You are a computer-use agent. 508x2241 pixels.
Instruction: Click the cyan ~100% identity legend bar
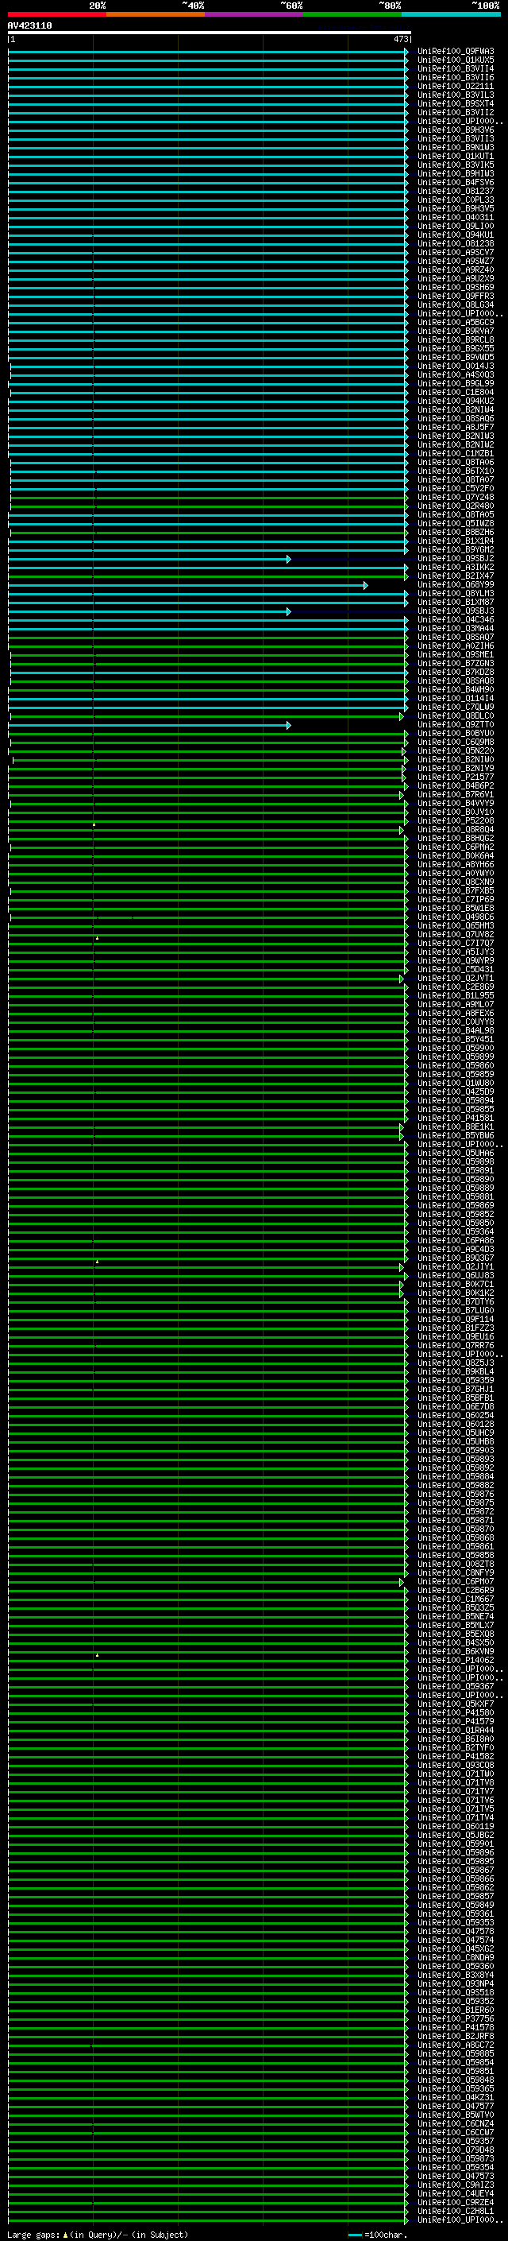452,15
